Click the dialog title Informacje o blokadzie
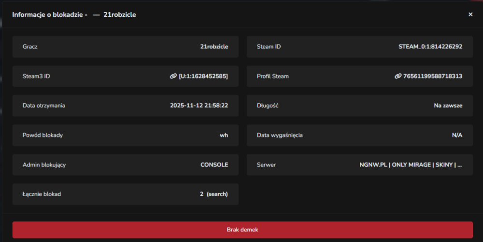Screen dimensions: 483x242 47,14
